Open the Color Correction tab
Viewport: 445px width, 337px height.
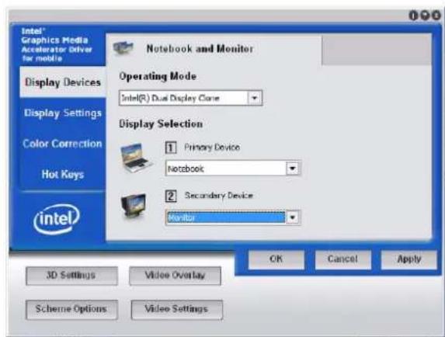pos(62,144)
